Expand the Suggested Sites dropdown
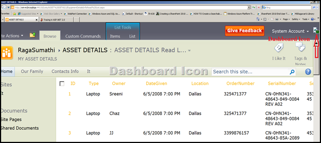The height and width of the screenshot is (143, 321). [x=38, y=14]
